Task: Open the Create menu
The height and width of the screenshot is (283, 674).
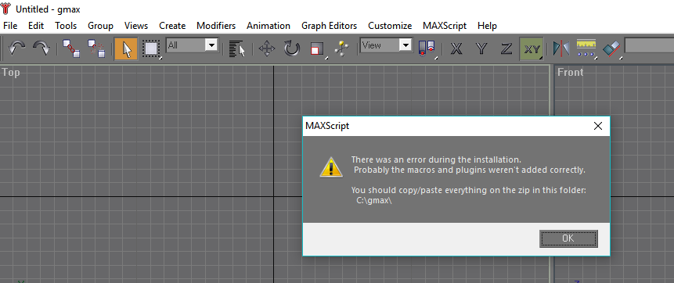Action: tap(172, 26)
